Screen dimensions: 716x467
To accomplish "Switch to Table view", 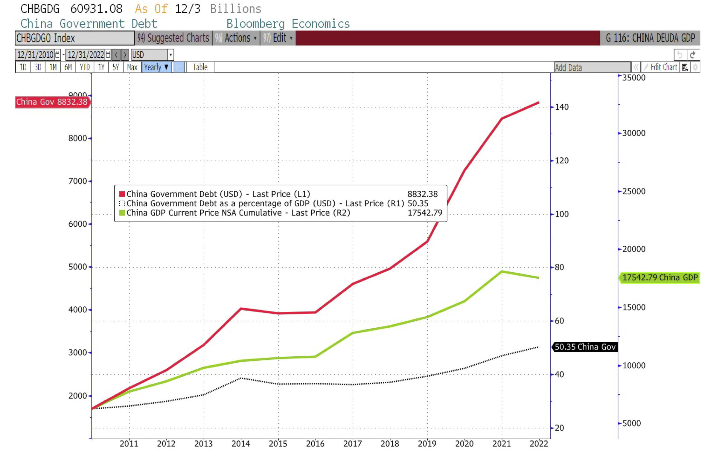I will (x=200, y=67).
